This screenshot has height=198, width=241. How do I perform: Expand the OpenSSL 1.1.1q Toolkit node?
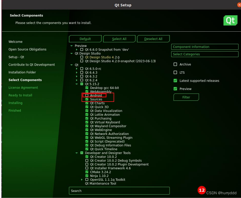82,180
